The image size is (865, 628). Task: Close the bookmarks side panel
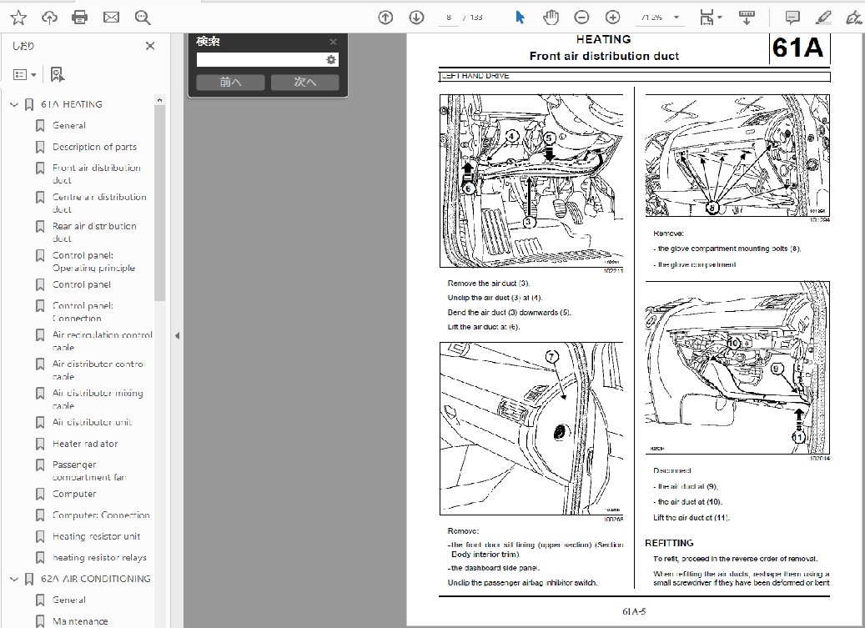click(x=150, y=47)
